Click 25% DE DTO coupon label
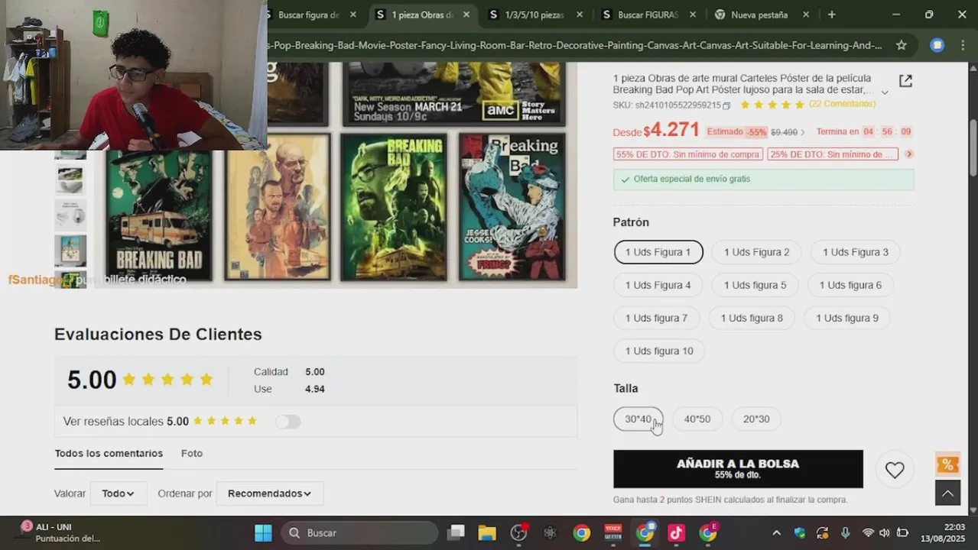Image resolution: width=978 pixels, height=550 pixels. pyautogui.click(x=832, y=154)
